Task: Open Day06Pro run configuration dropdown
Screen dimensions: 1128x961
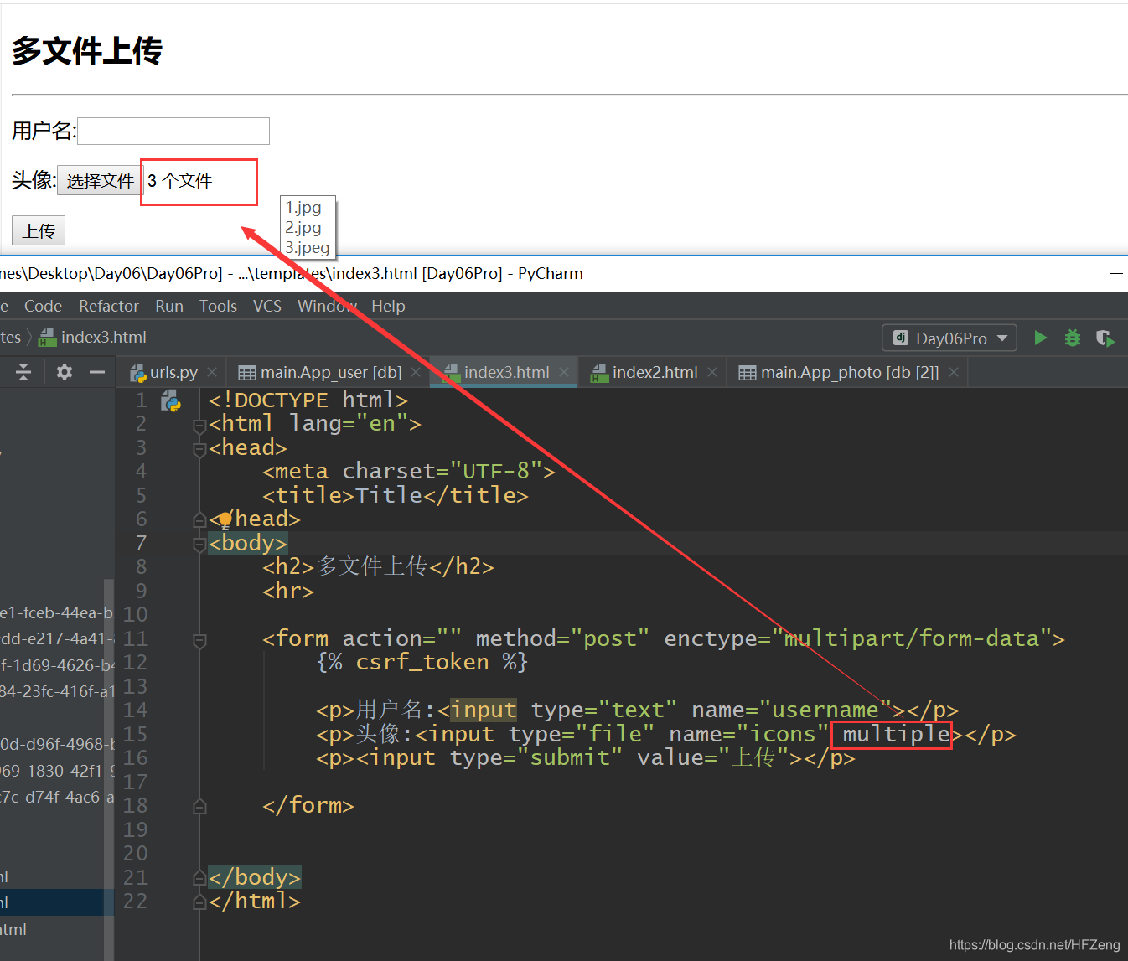Action: coord(949,338)
